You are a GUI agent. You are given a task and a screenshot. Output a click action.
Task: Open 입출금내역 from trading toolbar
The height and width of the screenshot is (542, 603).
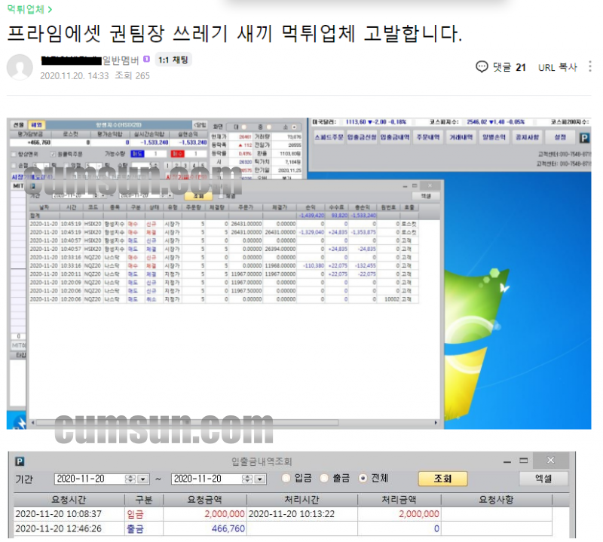[396, 138]
